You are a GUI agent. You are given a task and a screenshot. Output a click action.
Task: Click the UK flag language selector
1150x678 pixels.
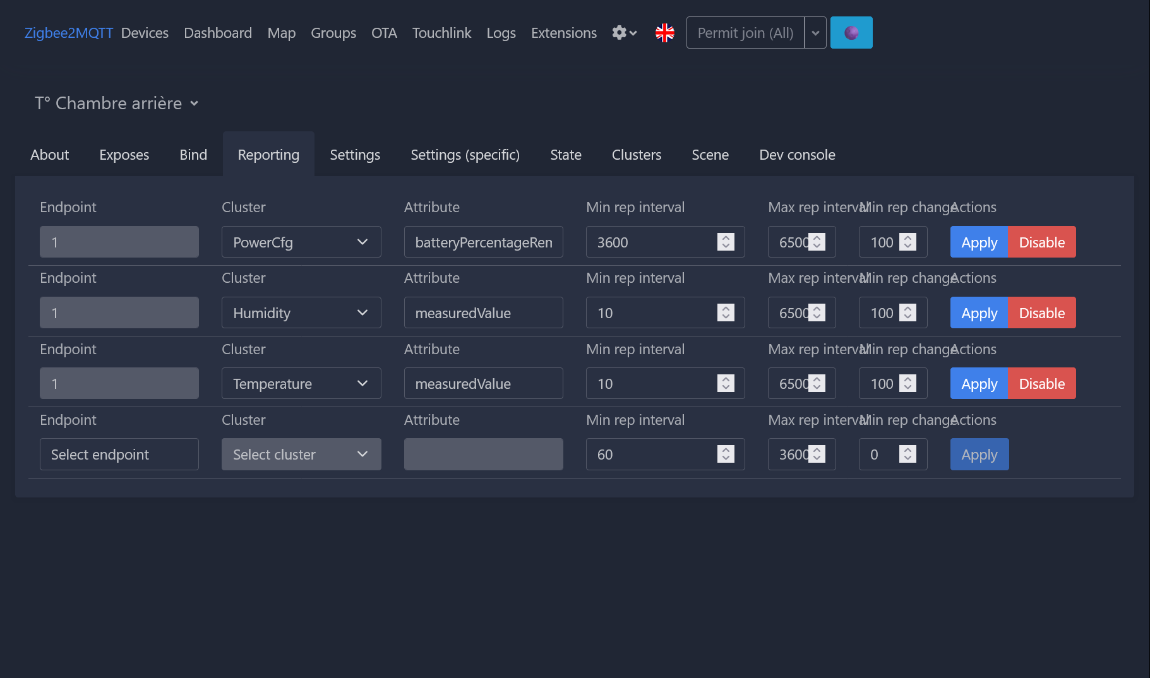coord(664,33)
